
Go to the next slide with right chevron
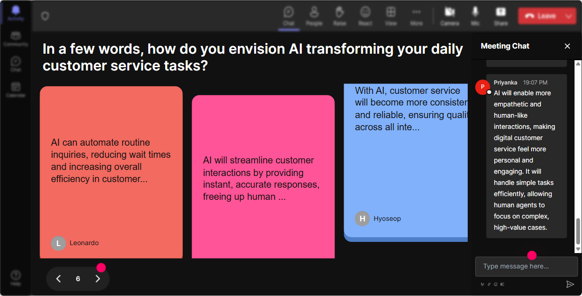pos(97,279)
